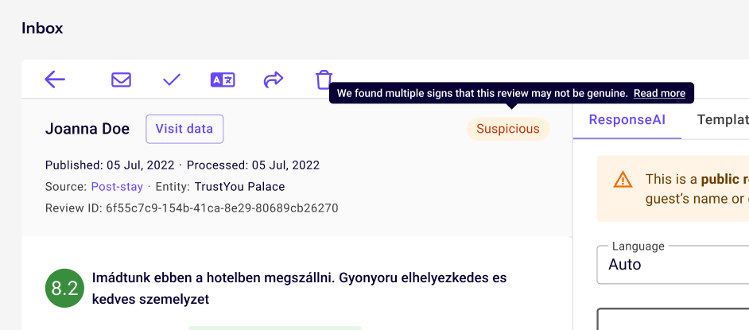Click the TrustYou Palace entity name

(240, 187)
